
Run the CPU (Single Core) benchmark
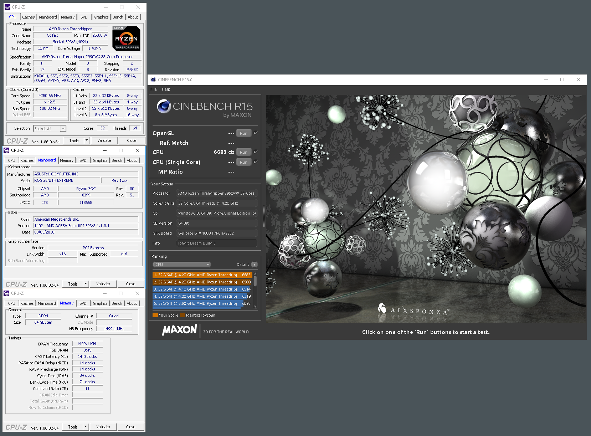(243, 162)
